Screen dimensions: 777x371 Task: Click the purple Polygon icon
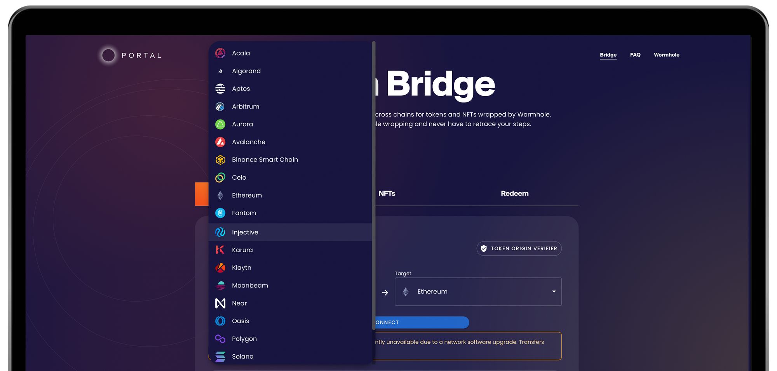[220, 339]
